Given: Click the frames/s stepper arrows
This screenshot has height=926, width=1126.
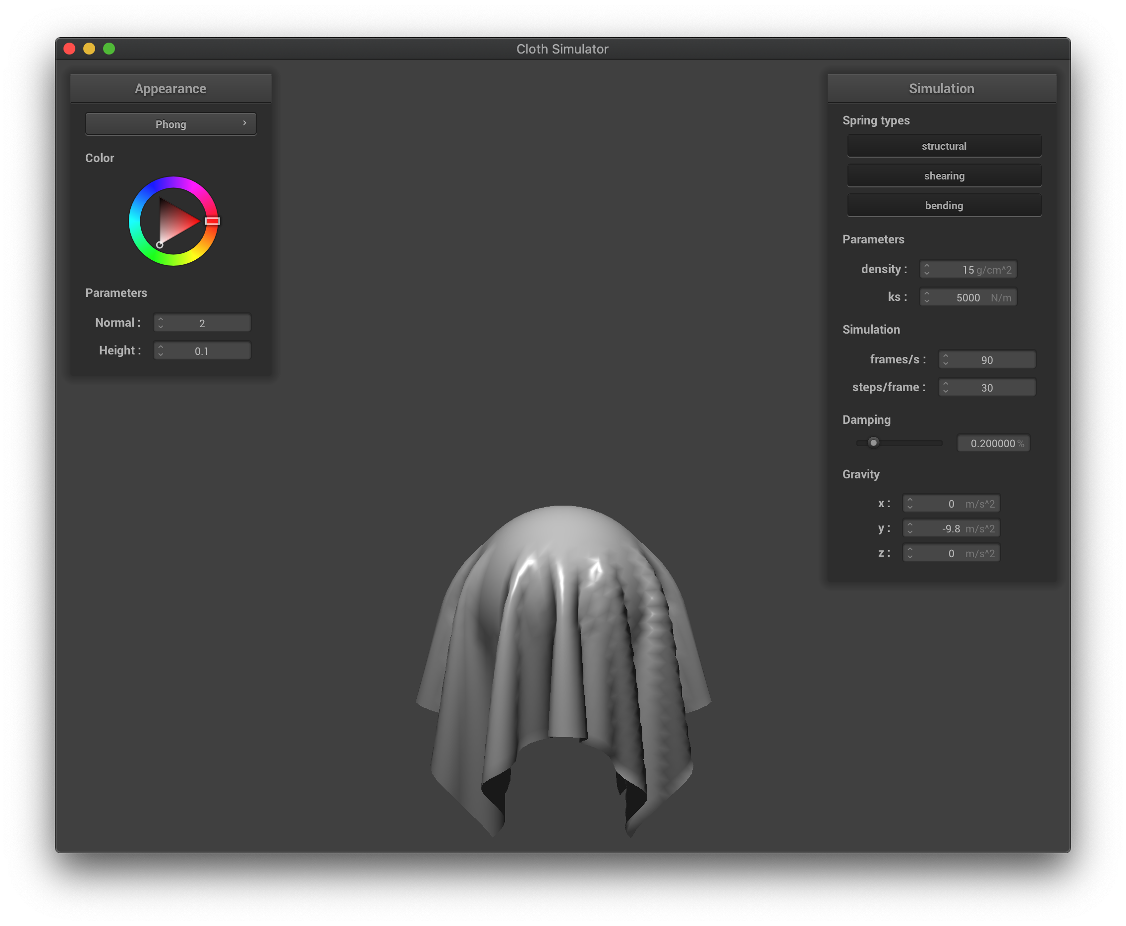Looking at the screenshot, I should tap(945, 359).
